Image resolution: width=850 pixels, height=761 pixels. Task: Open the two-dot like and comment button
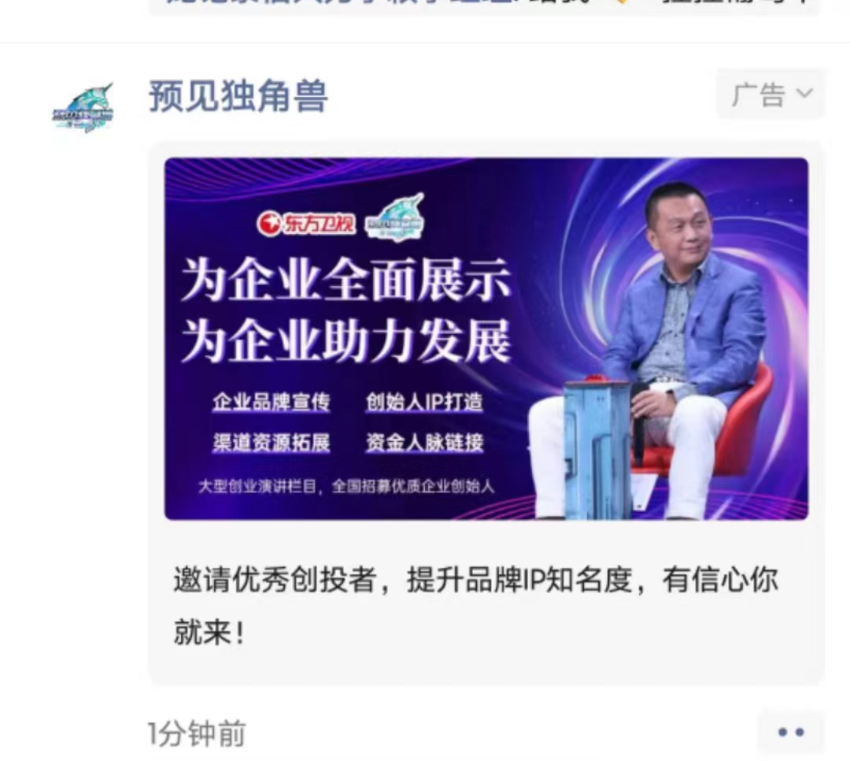tap(791, 732)
